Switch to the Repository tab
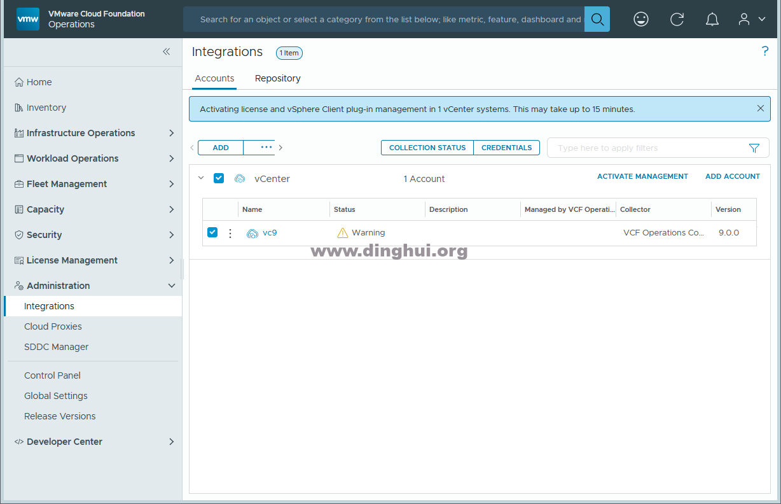Viewport: 781px width, 504px height. click(278, 78)
